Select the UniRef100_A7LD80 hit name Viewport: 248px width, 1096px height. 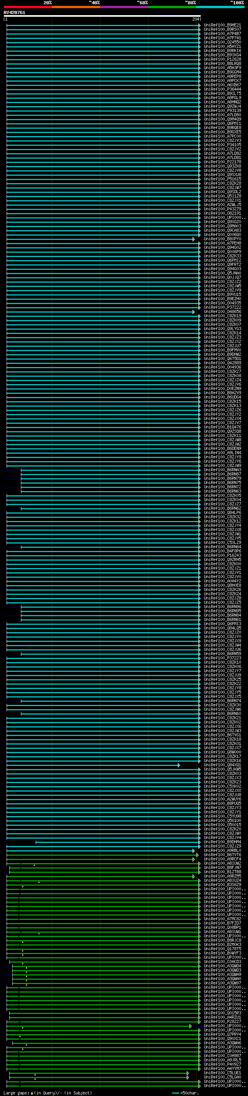(222, 115)
